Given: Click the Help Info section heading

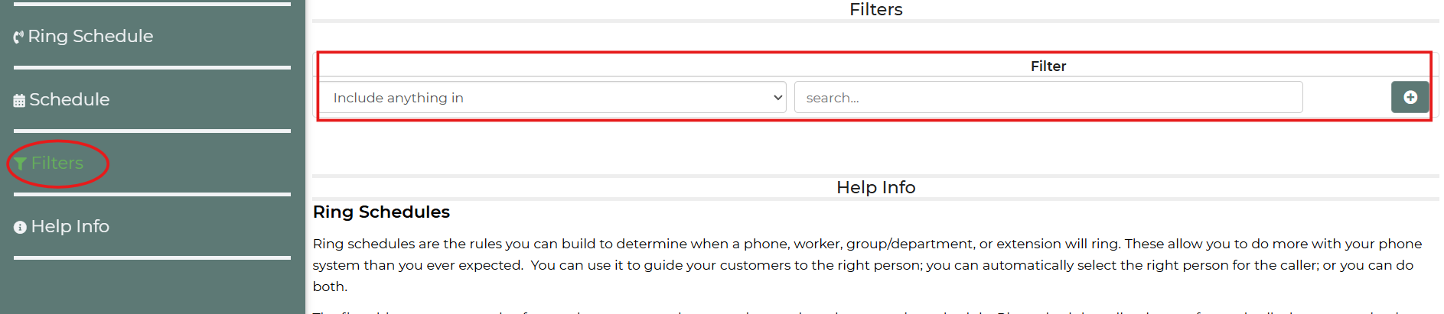Looking at the screenshot, I should click(x=875, y=187).
